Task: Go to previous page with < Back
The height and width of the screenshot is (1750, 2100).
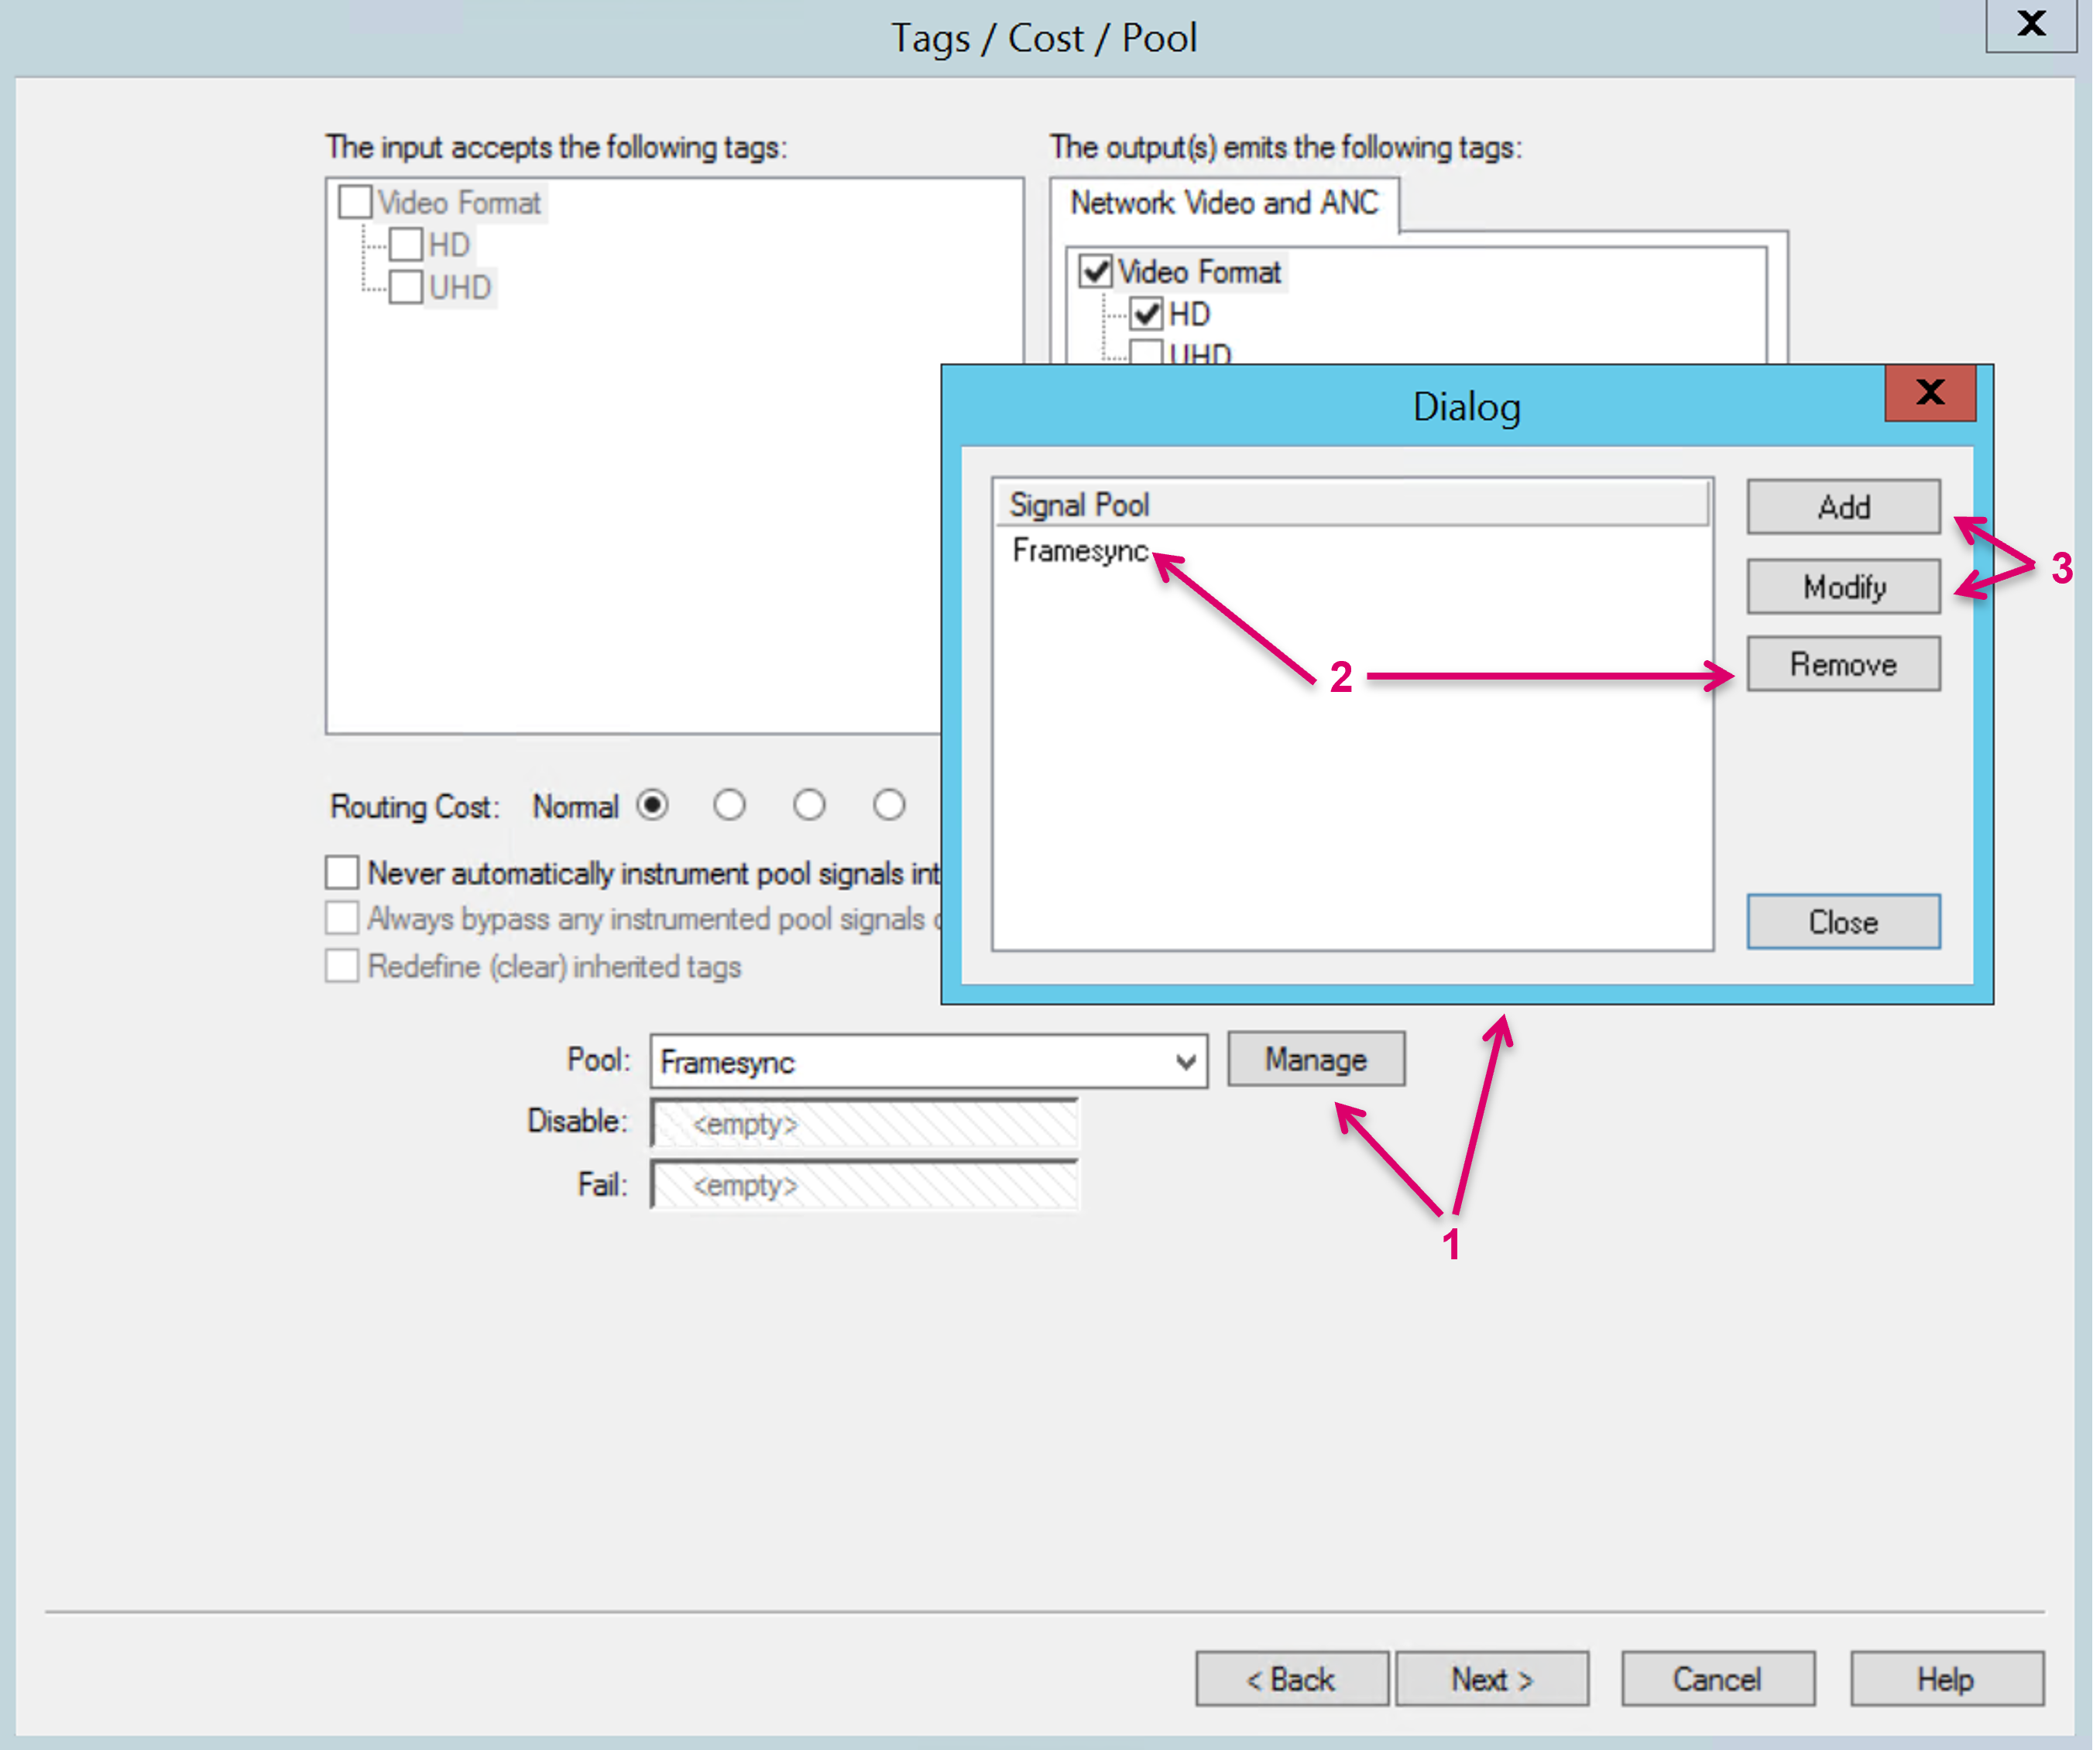Action: [1291, 1679]
